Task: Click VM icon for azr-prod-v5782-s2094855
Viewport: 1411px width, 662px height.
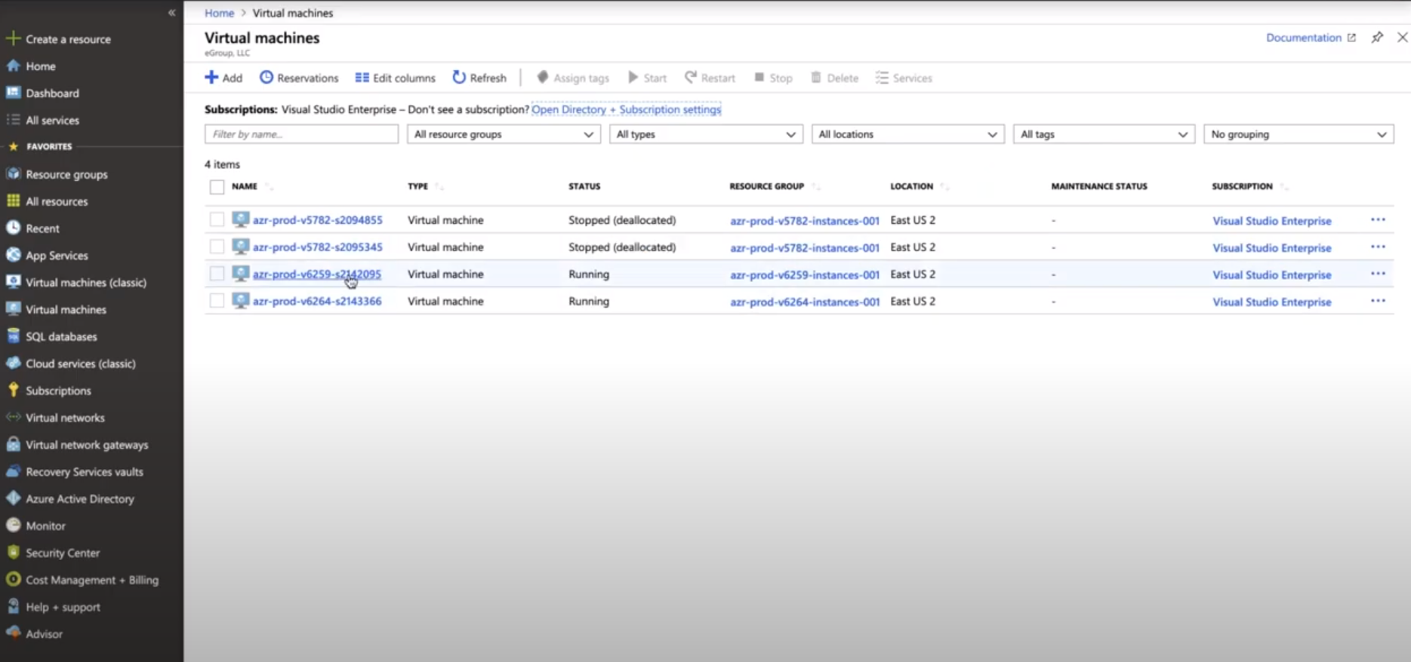Action: (x=240, y=219)
